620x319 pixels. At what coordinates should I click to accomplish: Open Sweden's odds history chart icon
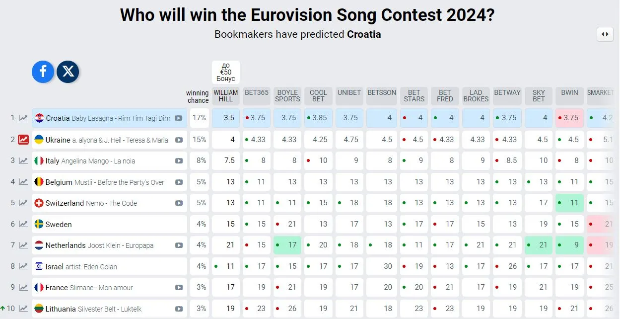click(23, 224)
